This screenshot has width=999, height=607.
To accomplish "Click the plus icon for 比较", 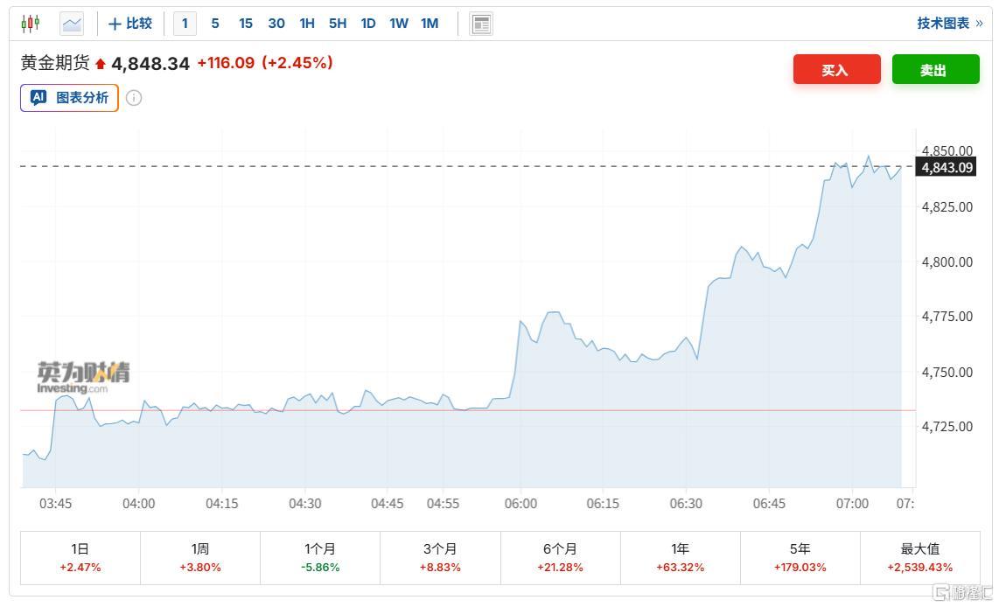I will click(x=115, y=24).
